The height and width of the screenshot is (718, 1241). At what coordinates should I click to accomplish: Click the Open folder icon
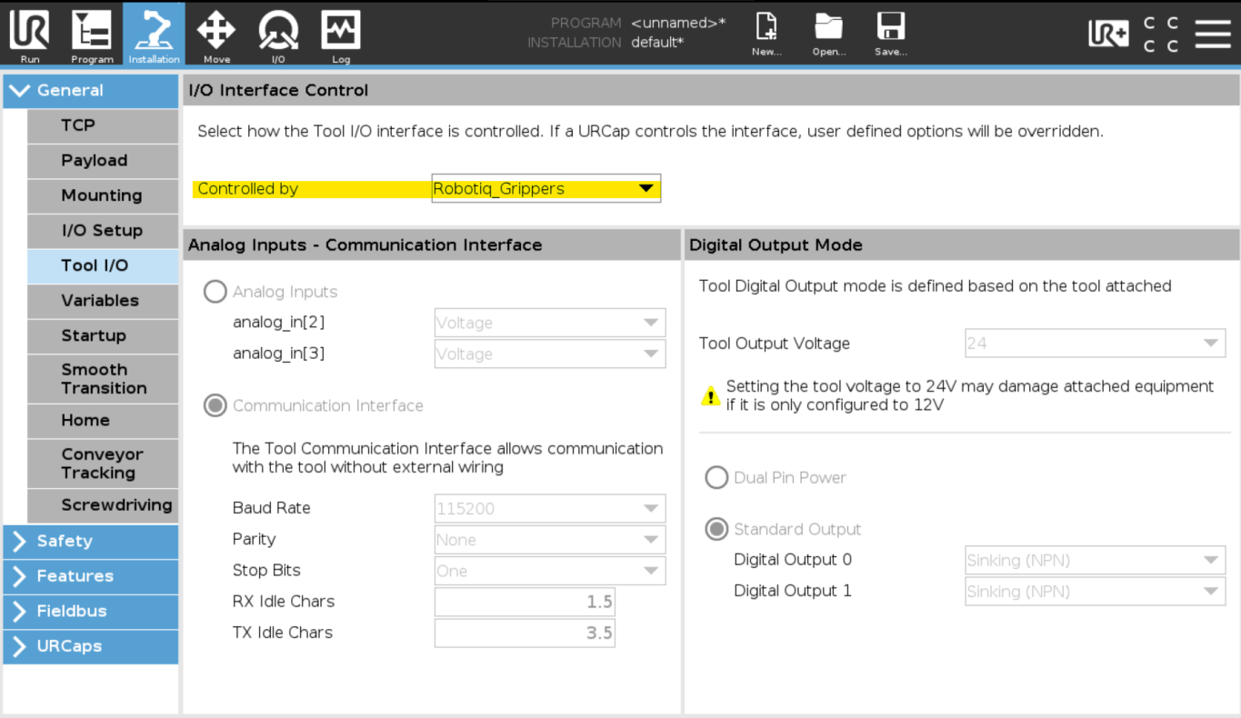[x=828, y=26]
